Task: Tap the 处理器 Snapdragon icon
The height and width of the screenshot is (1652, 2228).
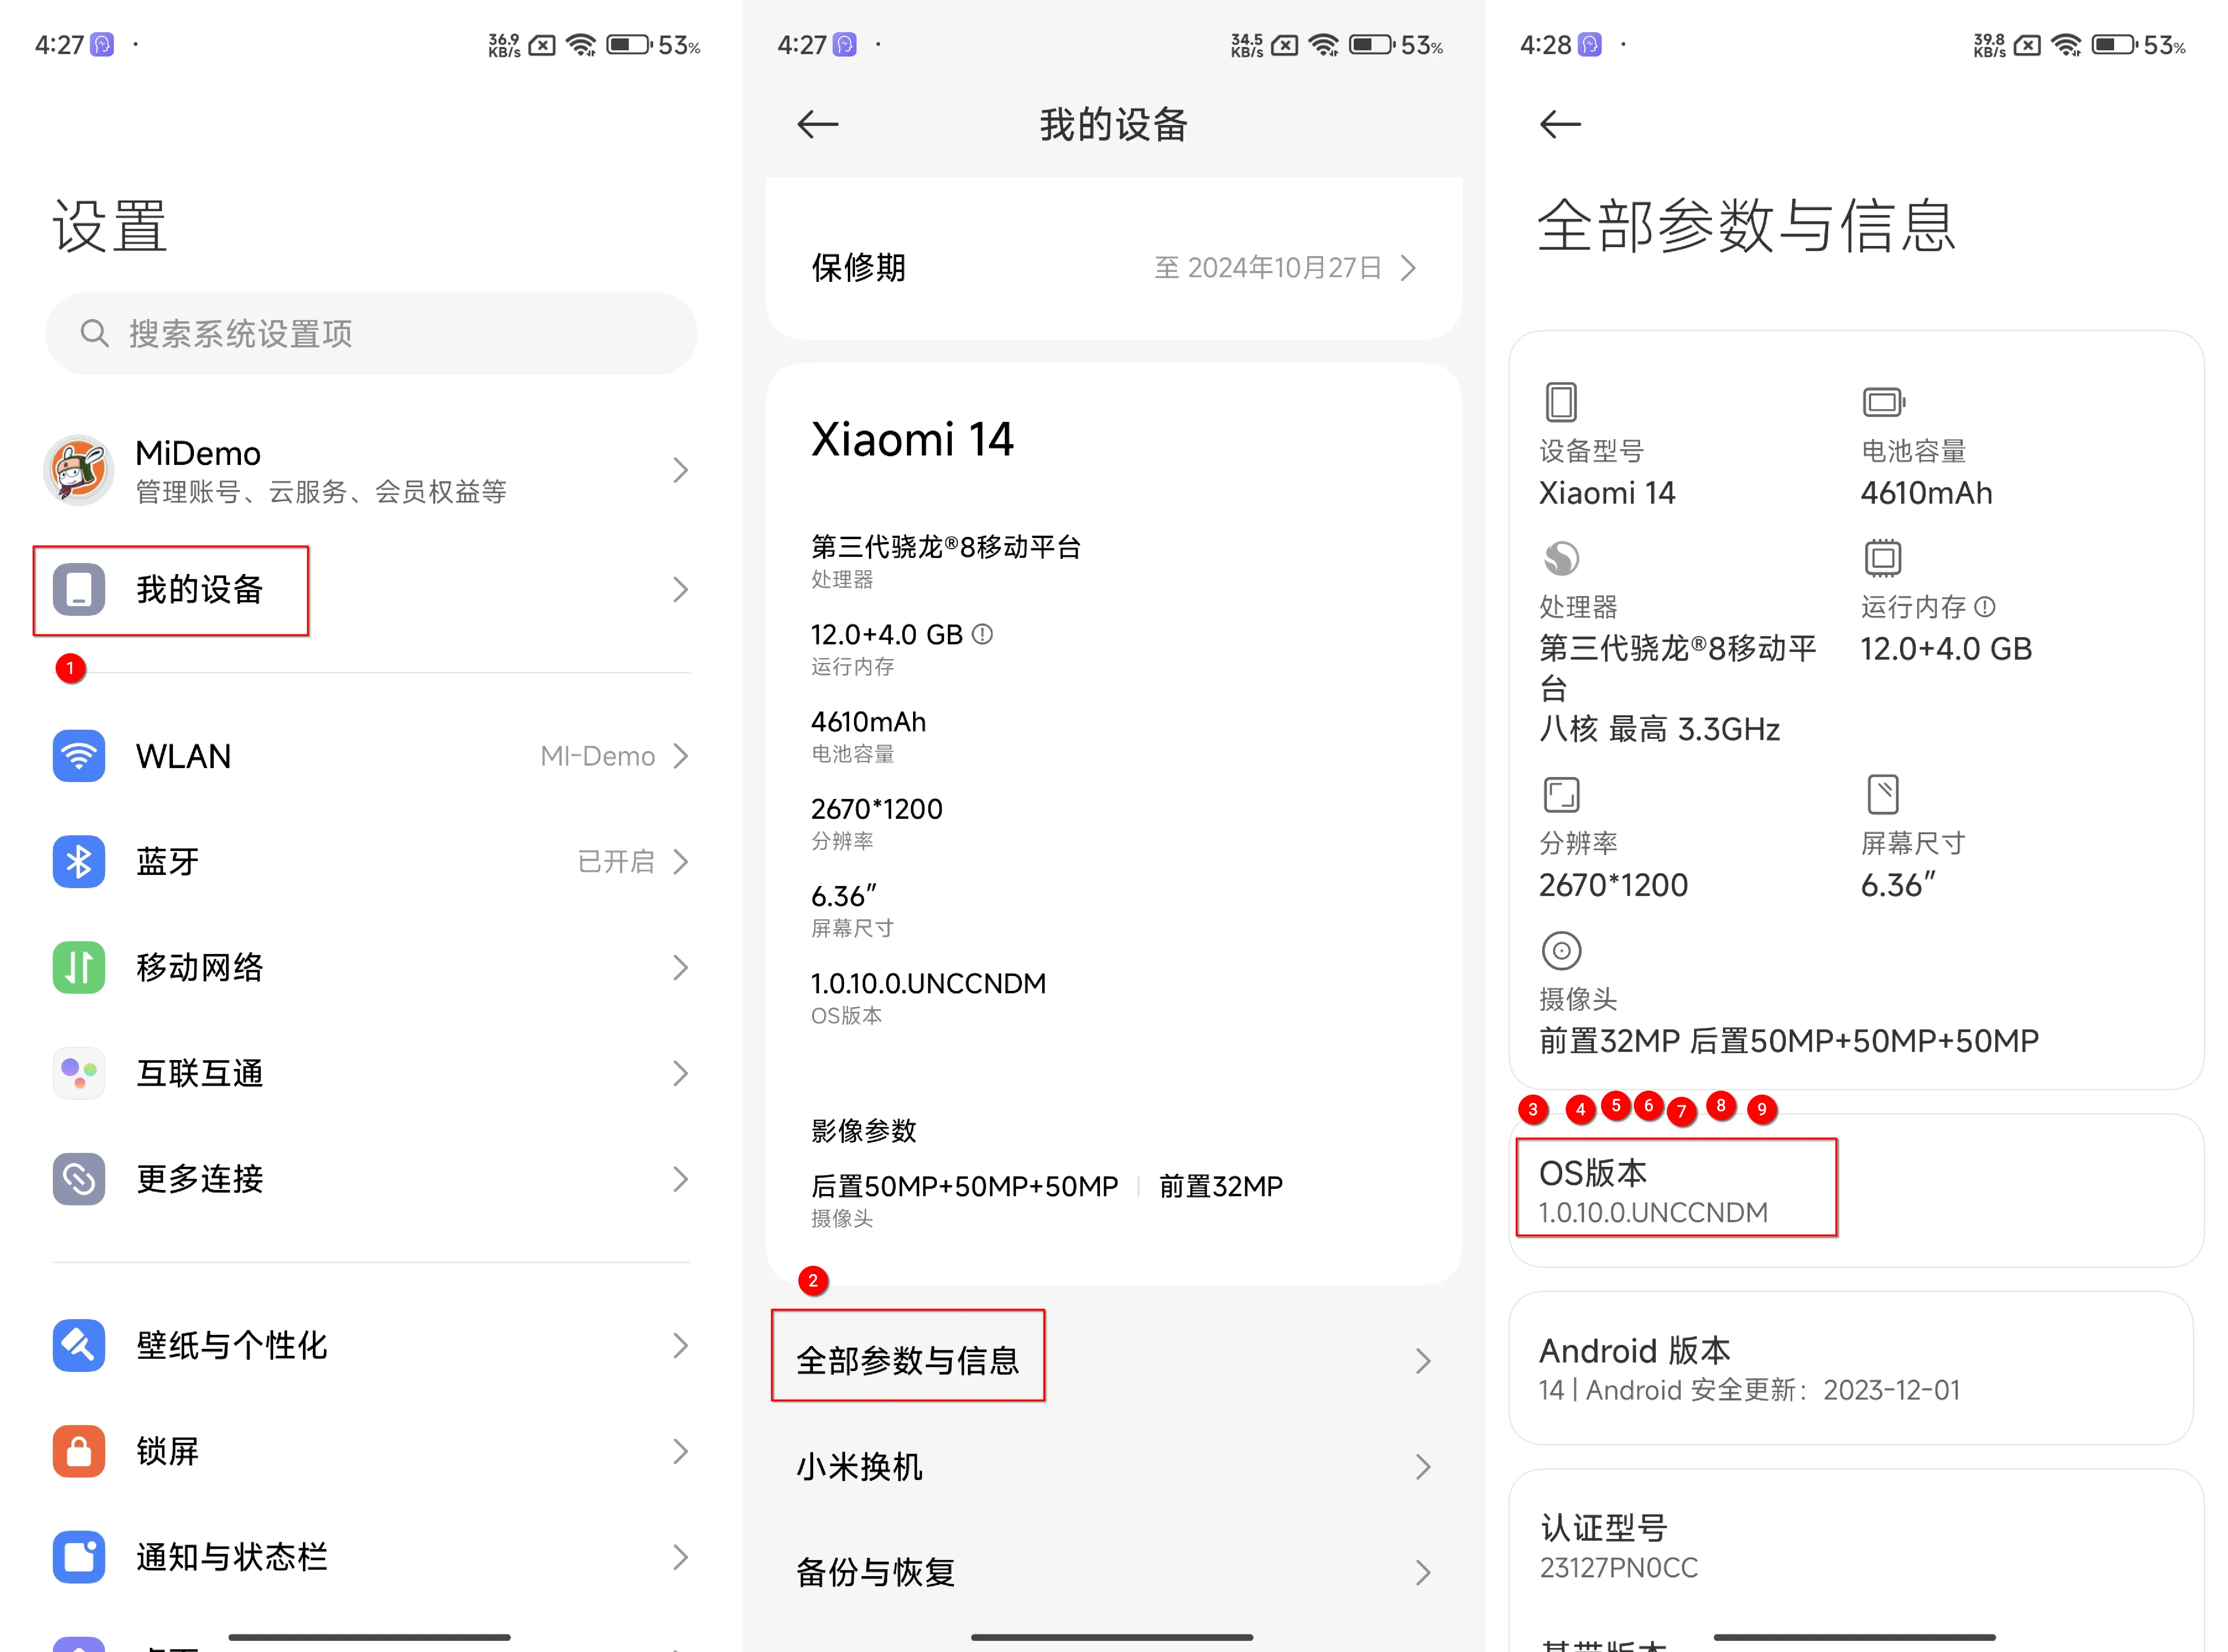Action: (x=1561, y=558)
